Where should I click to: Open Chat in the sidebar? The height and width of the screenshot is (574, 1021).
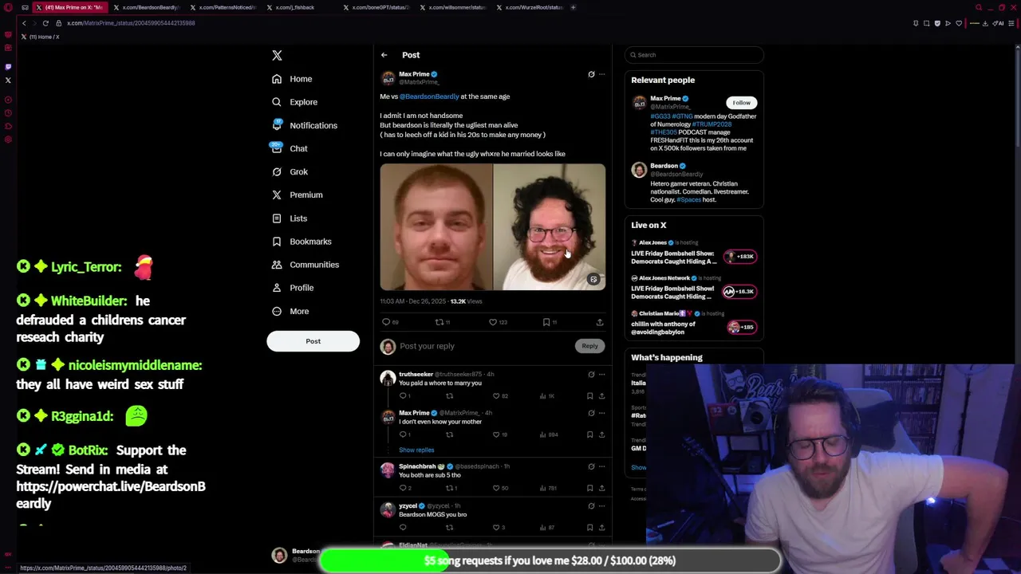tap(290, 148)
